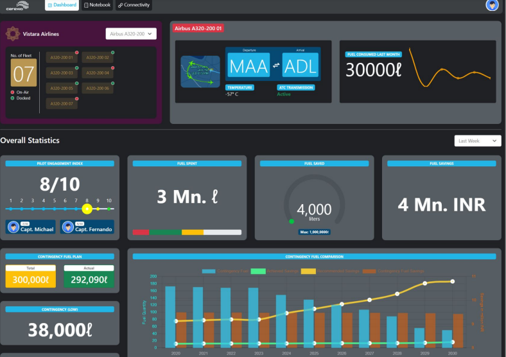
Task: Select aircraft A320-200 04
Action: [98, 73]
